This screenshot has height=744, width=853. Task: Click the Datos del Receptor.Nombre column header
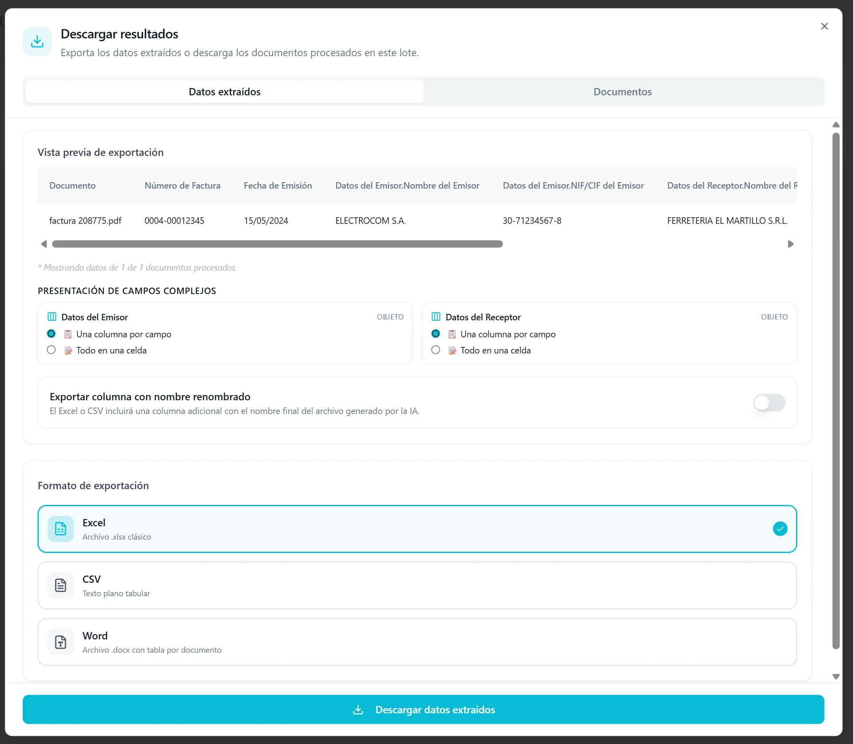[x=732, y=185]
